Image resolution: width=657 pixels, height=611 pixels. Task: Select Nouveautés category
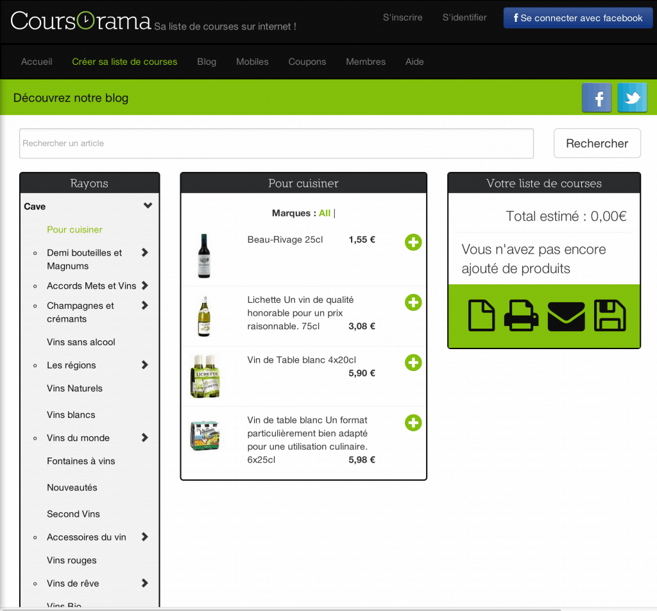(x=72, y=487)
